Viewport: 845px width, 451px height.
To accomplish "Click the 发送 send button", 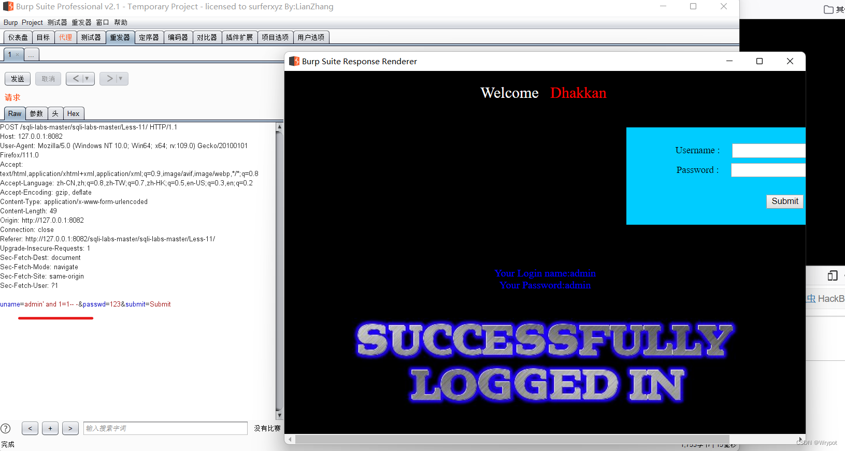I will [18, 79].
